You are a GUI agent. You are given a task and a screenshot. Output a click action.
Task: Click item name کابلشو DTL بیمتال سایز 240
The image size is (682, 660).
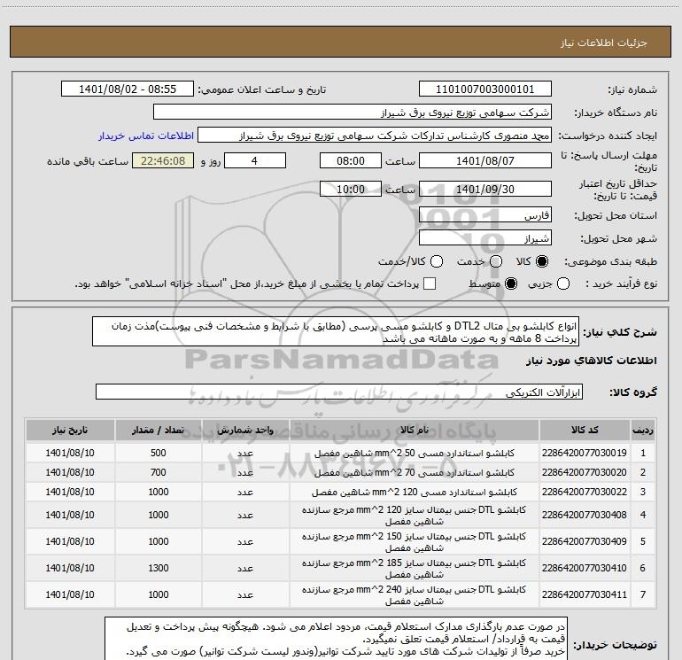(x=415, y=594)
